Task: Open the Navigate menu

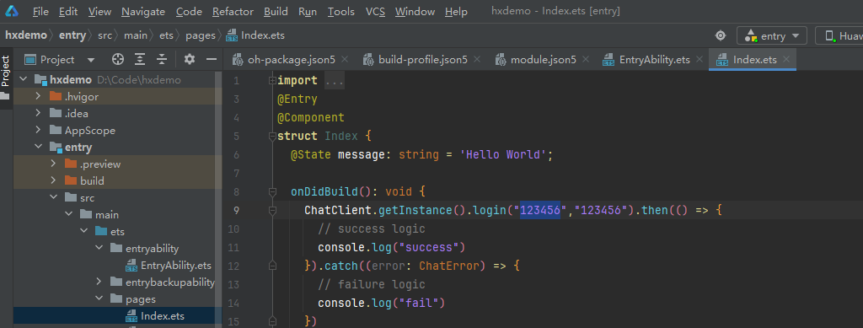Action: pyautogui.click(x=143, y=12)
